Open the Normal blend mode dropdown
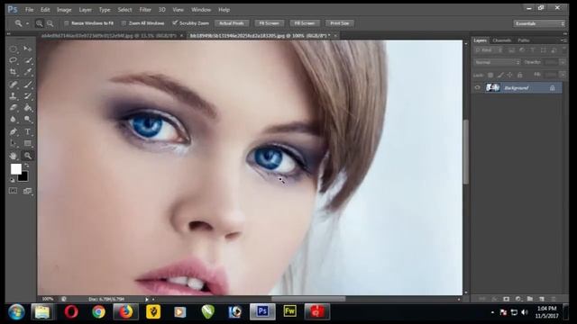This screenshot has height=324, width=577. pyautogui.click(x=497, y=62)
